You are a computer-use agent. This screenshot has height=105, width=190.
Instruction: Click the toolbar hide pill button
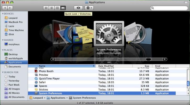[x=186, y=2]
